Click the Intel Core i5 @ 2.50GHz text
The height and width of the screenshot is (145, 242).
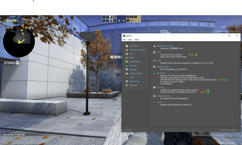click(171, 54)
